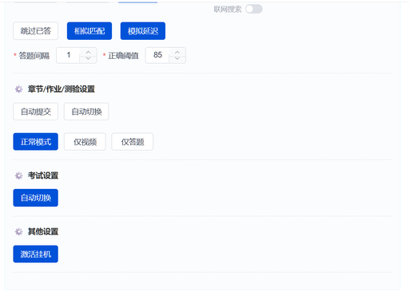Select the 仅视频 mode
The image size is (409, 299).
tap(85, 142)
